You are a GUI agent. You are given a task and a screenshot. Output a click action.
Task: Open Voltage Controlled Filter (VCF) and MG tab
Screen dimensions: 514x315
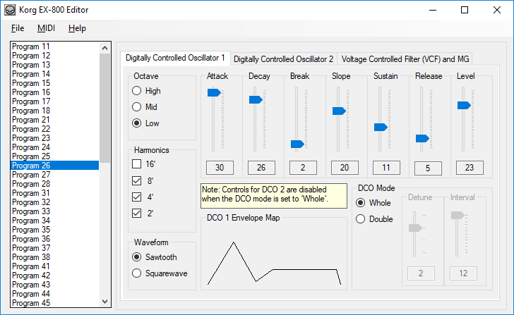(x=405, y=59)
